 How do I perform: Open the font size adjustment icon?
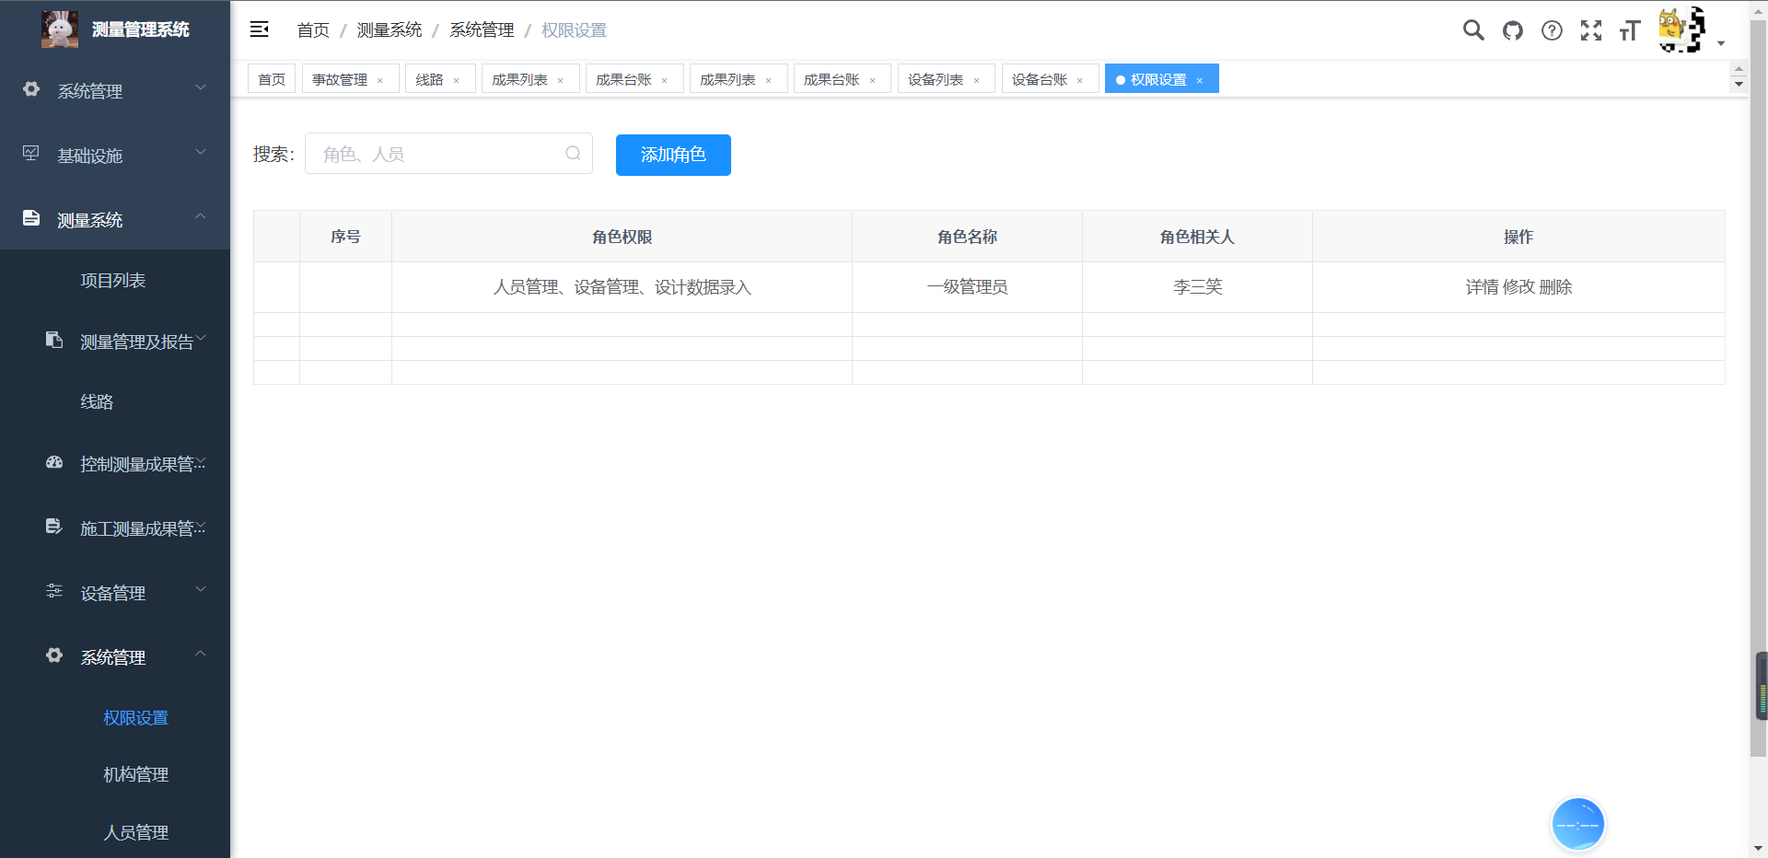[1630, 30]
